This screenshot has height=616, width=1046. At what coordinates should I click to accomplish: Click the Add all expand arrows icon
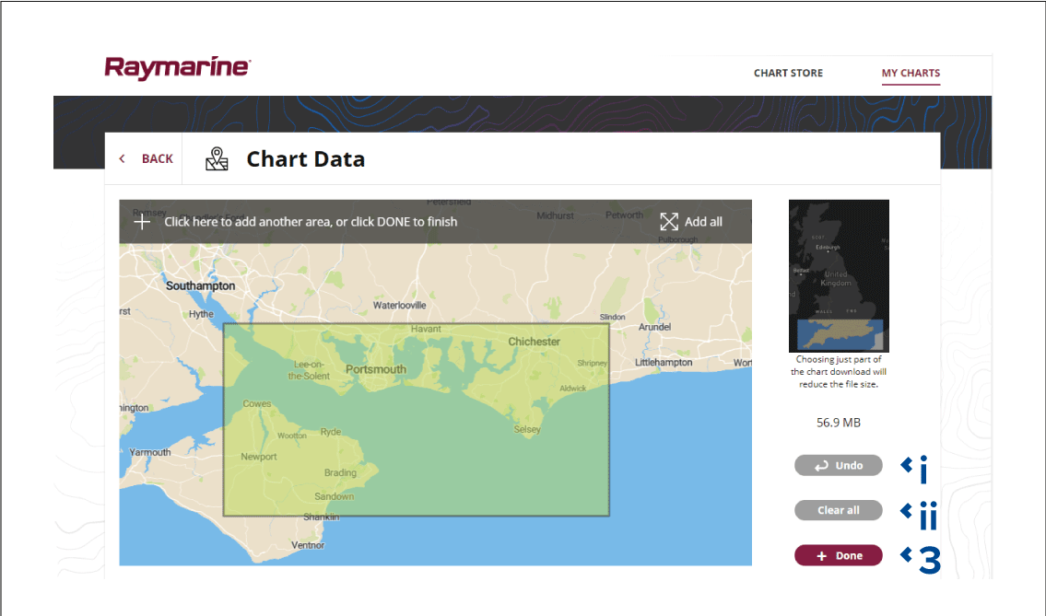[x=669, y=222]
